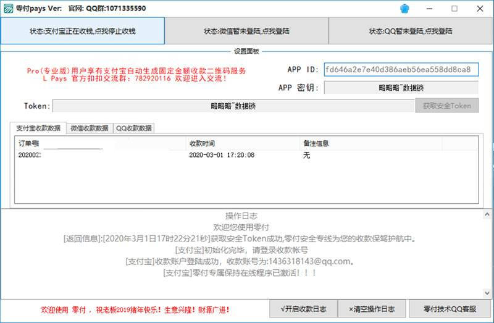Click the log scrollbar up arrow
Viewport: 494px width, 323px height.
[x=487, y=214]
